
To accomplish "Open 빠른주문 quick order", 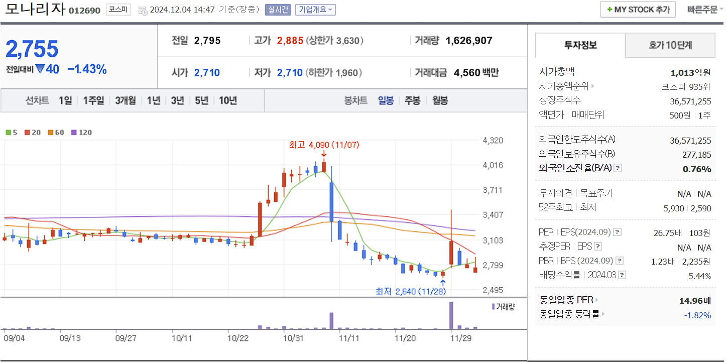I will tap(702, 9).
